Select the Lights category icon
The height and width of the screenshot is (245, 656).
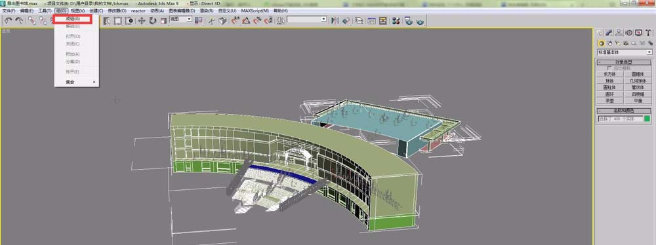point(617,43)
